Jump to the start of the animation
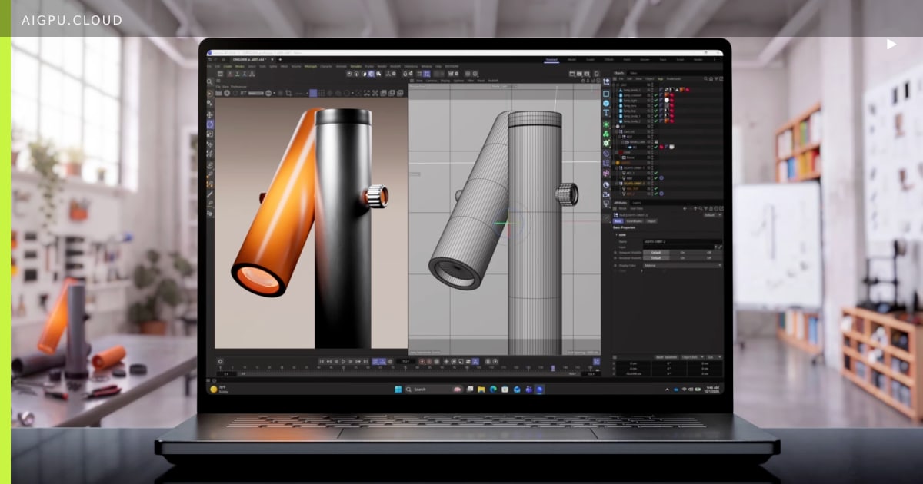Image resolution: width=923 pixels, height=484 pixels. click(x=323, y=361)
